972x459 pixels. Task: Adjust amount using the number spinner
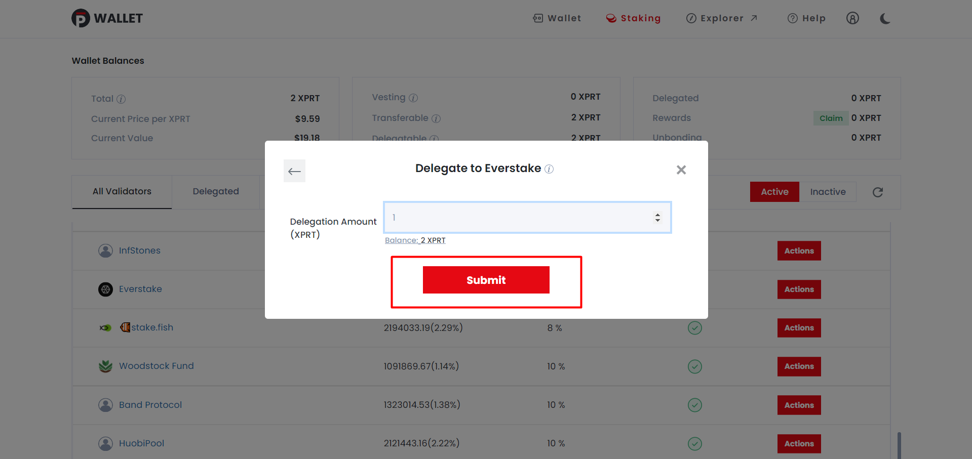657,218
